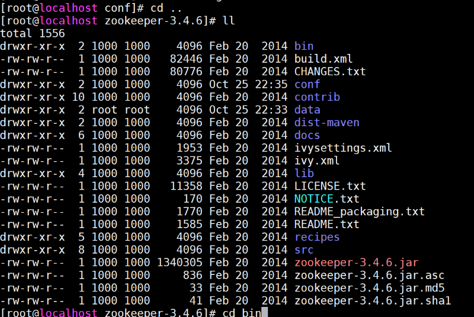The width and height of the screenshot is (474, 317).
Task: Select the 'cd ..' command text
Action: (166, 8)
